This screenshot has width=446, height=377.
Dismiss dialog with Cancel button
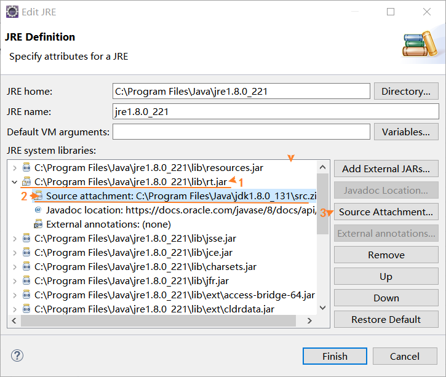pyautogui.click(x=405, y=356)
